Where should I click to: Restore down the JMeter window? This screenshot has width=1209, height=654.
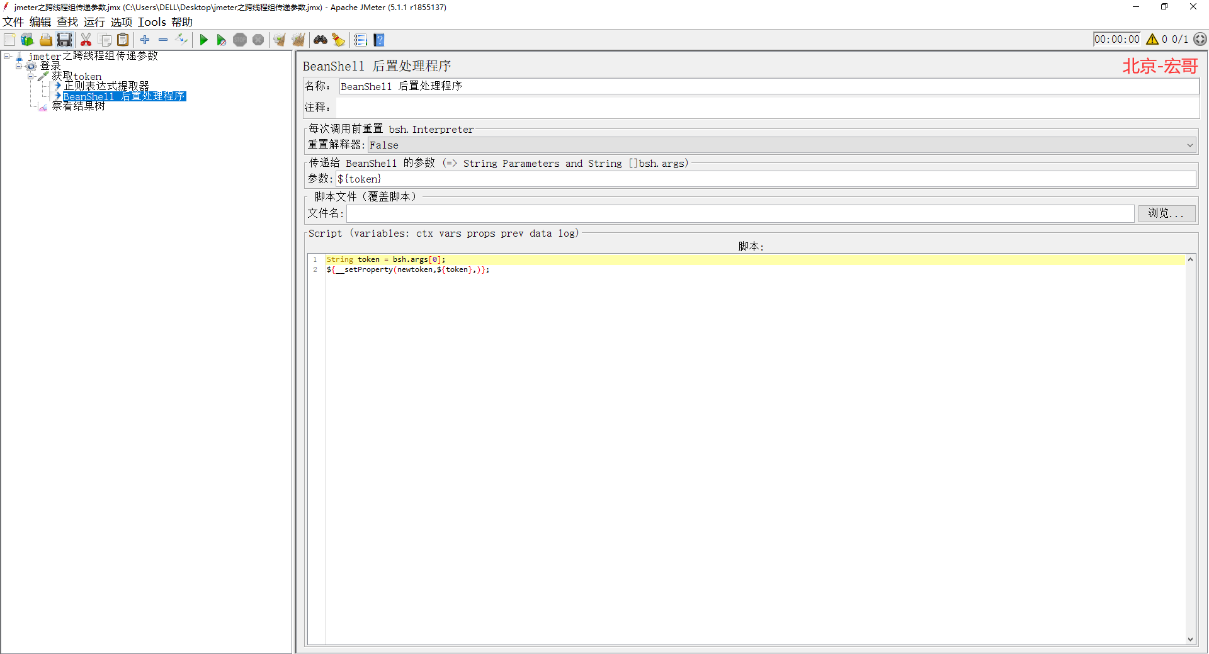(x=1164, y=7)
